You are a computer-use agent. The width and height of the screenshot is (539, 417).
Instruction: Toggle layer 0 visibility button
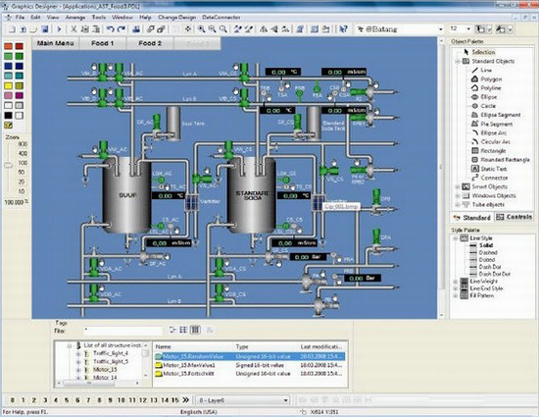coord(13,400)
